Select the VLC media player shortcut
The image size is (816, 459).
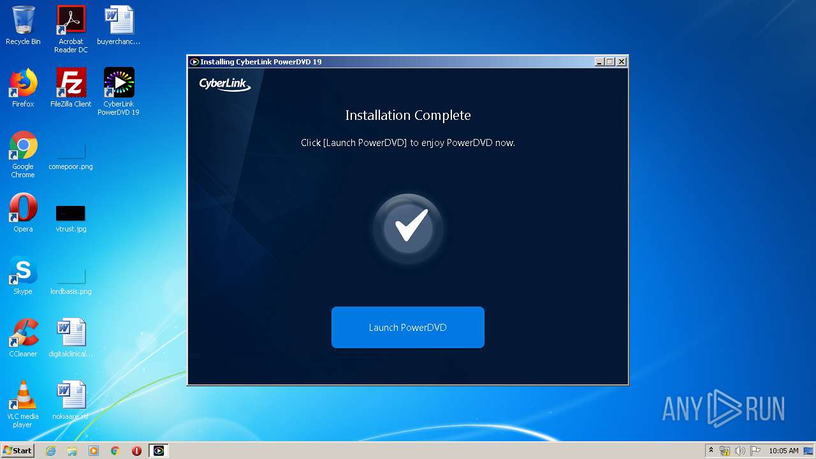coord(23,404)
